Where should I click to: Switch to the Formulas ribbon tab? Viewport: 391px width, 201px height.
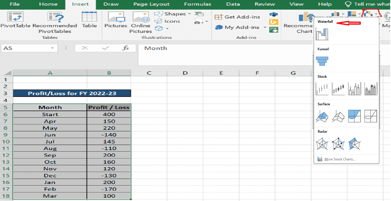click(x=197, y=4)
